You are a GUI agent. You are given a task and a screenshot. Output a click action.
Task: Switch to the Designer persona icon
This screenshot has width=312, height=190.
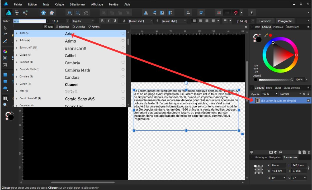click(x=9, y=13)
